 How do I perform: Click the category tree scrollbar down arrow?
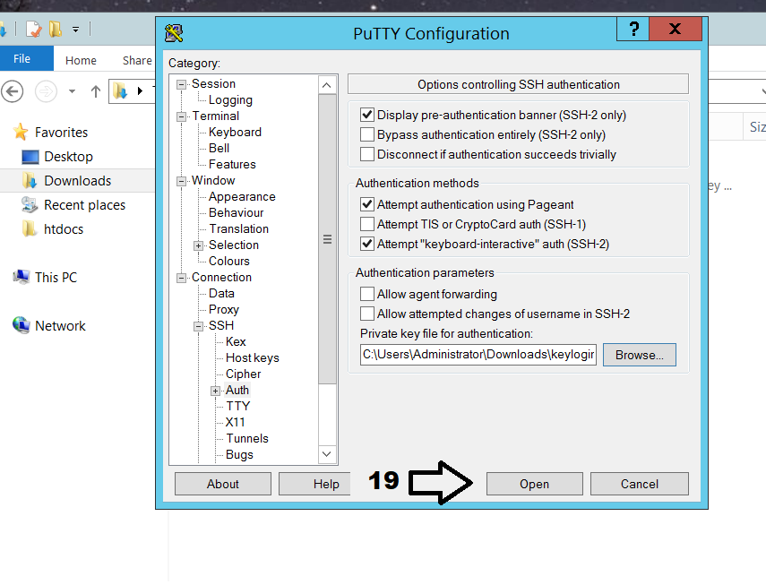[327, 454]
